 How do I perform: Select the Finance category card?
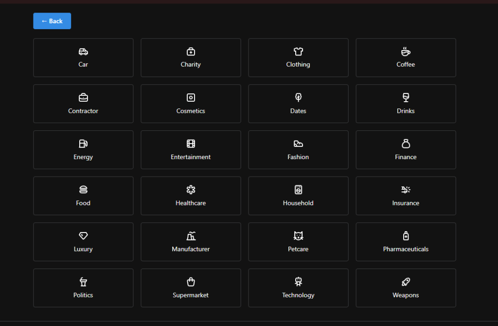(406, 150)
